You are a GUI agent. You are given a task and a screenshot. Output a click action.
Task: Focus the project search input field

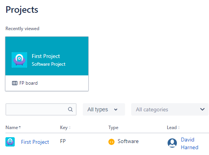tap(41, 109)
